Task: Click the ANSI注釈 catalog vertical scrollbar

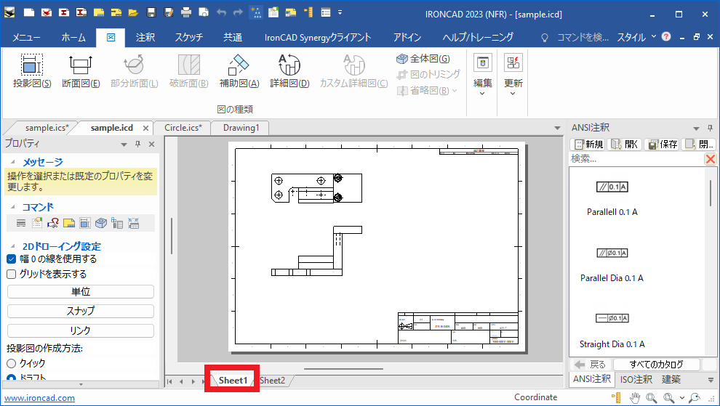Action: pyautogui.click(x=710, y=192)
